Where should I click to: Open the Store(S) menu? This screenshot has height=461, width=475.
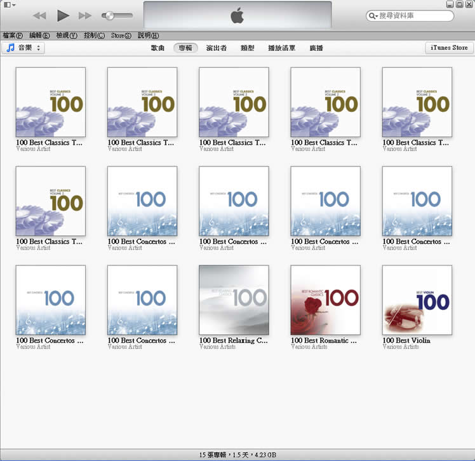pos(121,36)
